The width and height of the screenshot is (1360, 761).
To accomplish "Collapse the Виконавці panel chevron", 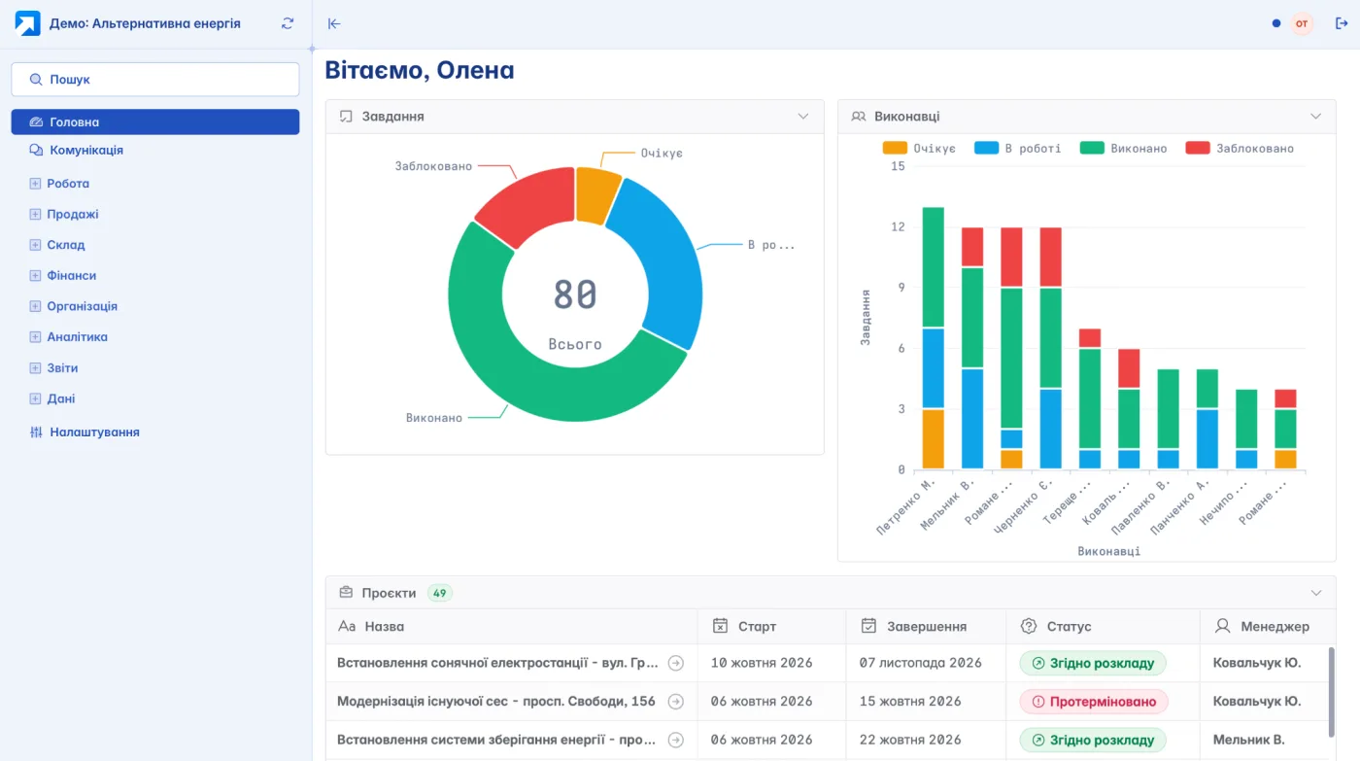I will coord(1316,117).
